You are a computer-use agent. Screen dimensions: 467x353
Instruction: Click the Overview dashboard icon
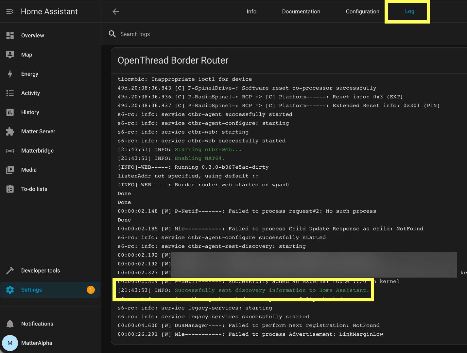click(x=10, y=36)
